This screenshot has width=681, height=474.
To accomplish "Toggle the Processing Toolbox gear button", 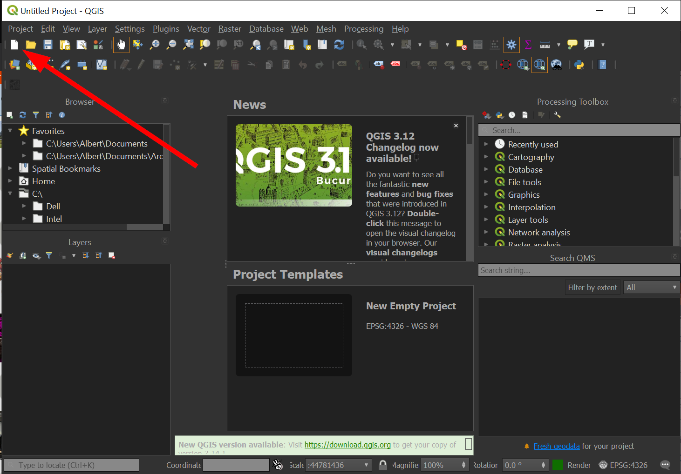I will coord(511,45).
